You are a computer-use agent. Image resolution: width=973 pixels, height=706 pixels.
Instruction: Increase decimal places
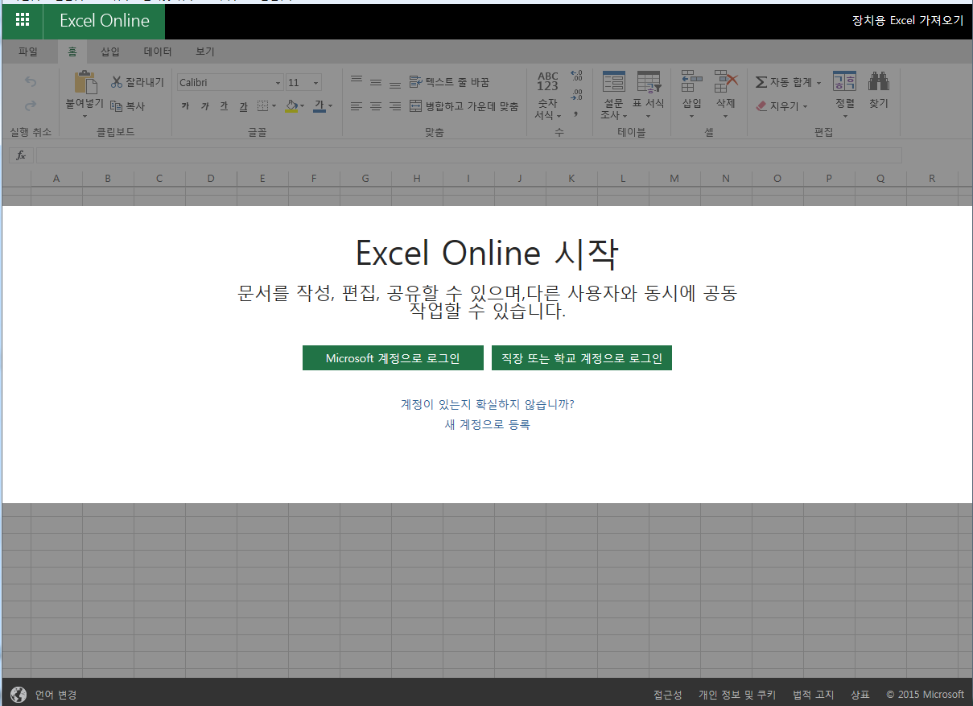(x=576, y=76)
